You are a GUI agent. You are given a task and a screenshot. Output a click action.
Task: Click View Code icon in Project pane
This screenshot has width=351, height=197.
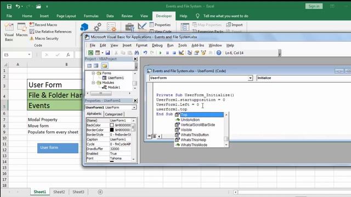pyautogui.click(x=89, y=66)
